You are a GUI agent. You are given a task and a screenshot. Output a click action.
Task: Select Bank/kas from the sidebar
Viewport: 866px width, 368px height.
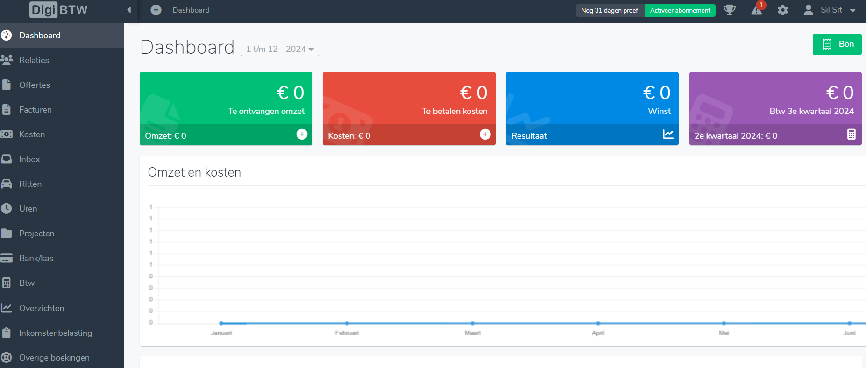36,258
